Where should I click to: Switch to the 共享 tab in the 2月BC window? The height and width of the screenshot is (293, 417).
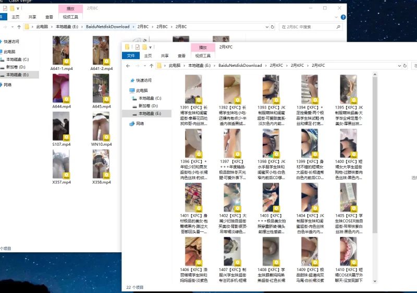[32, 17]
